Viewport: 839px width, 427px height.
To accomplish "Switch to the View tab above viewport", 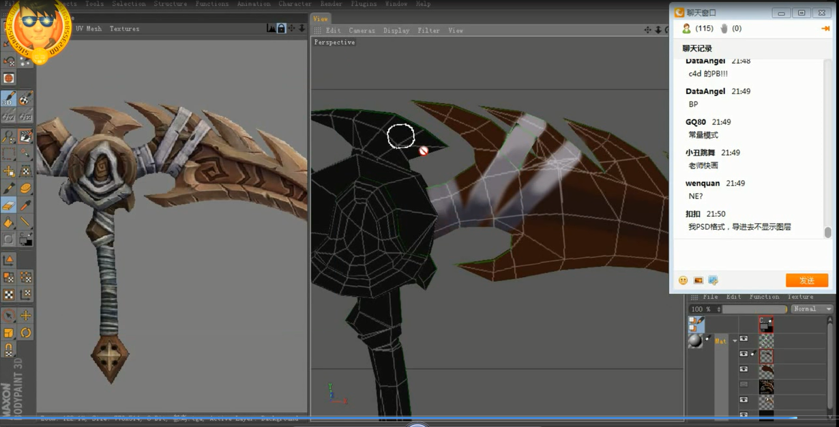I will tap(321, 18).
